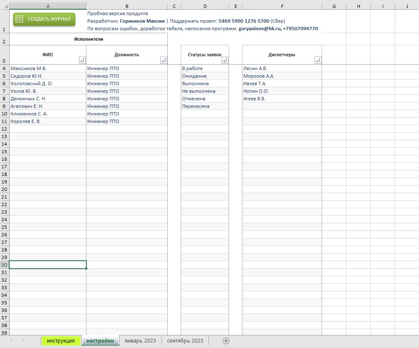The height and width of the screenshot is (348, 419).
Task: Select the Перенесена status cell
Action: [205, 106]
